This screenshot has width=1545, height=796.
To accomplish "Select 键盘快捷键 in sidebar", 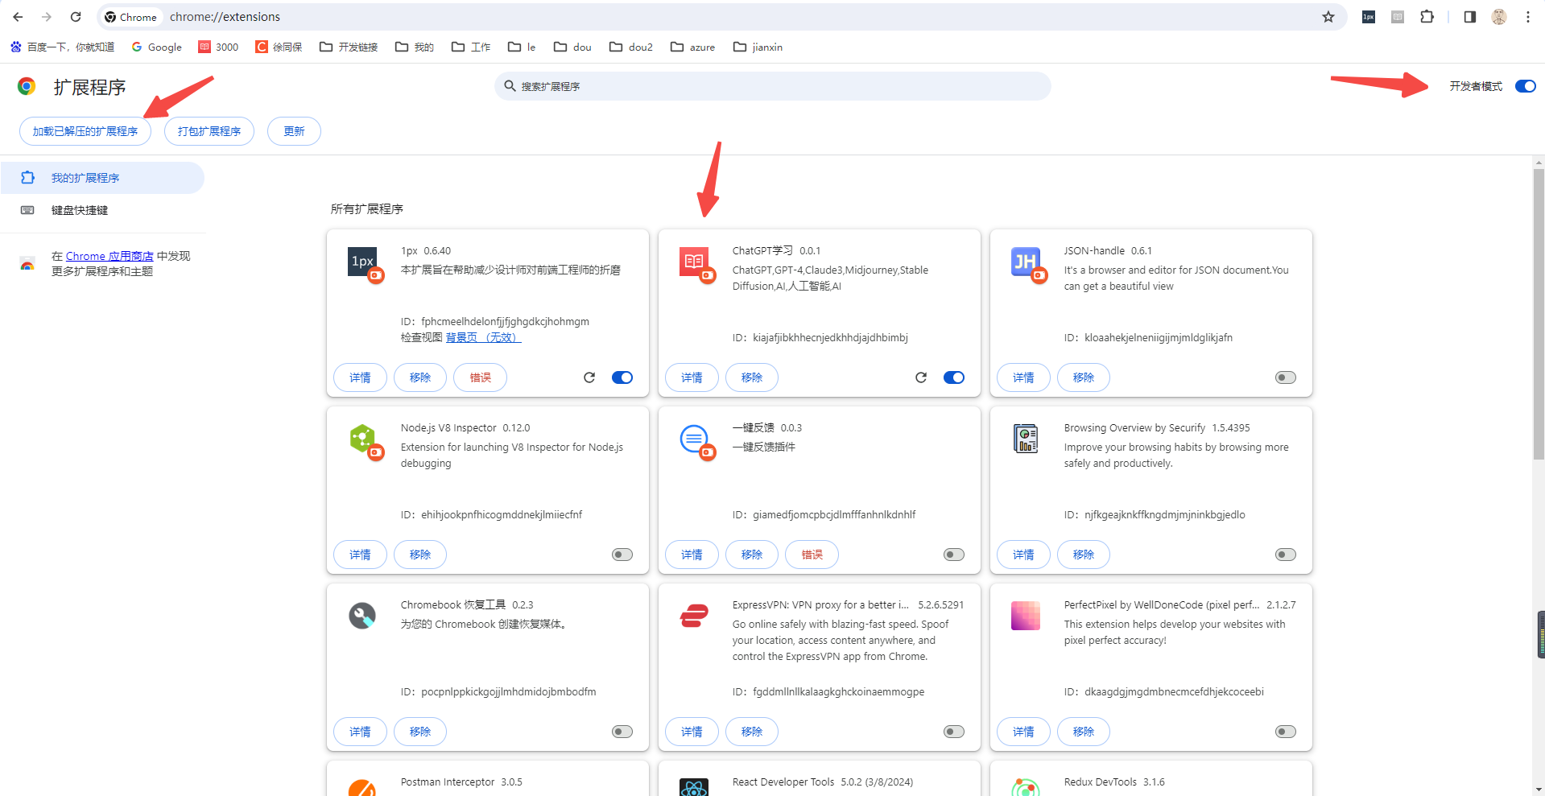I will (x=102, y=210).
